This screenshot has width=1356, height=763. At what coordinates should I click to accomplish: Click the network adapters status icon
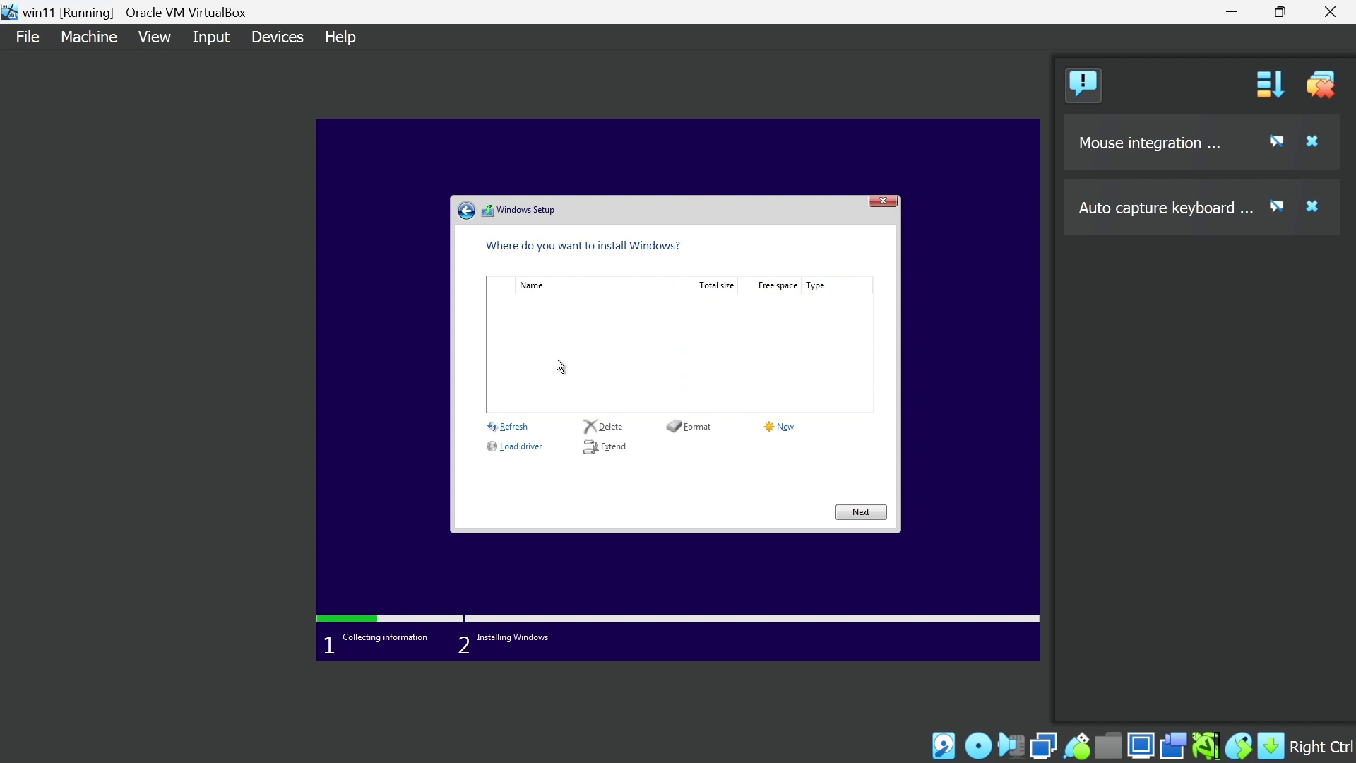[x=1043, y=746]
